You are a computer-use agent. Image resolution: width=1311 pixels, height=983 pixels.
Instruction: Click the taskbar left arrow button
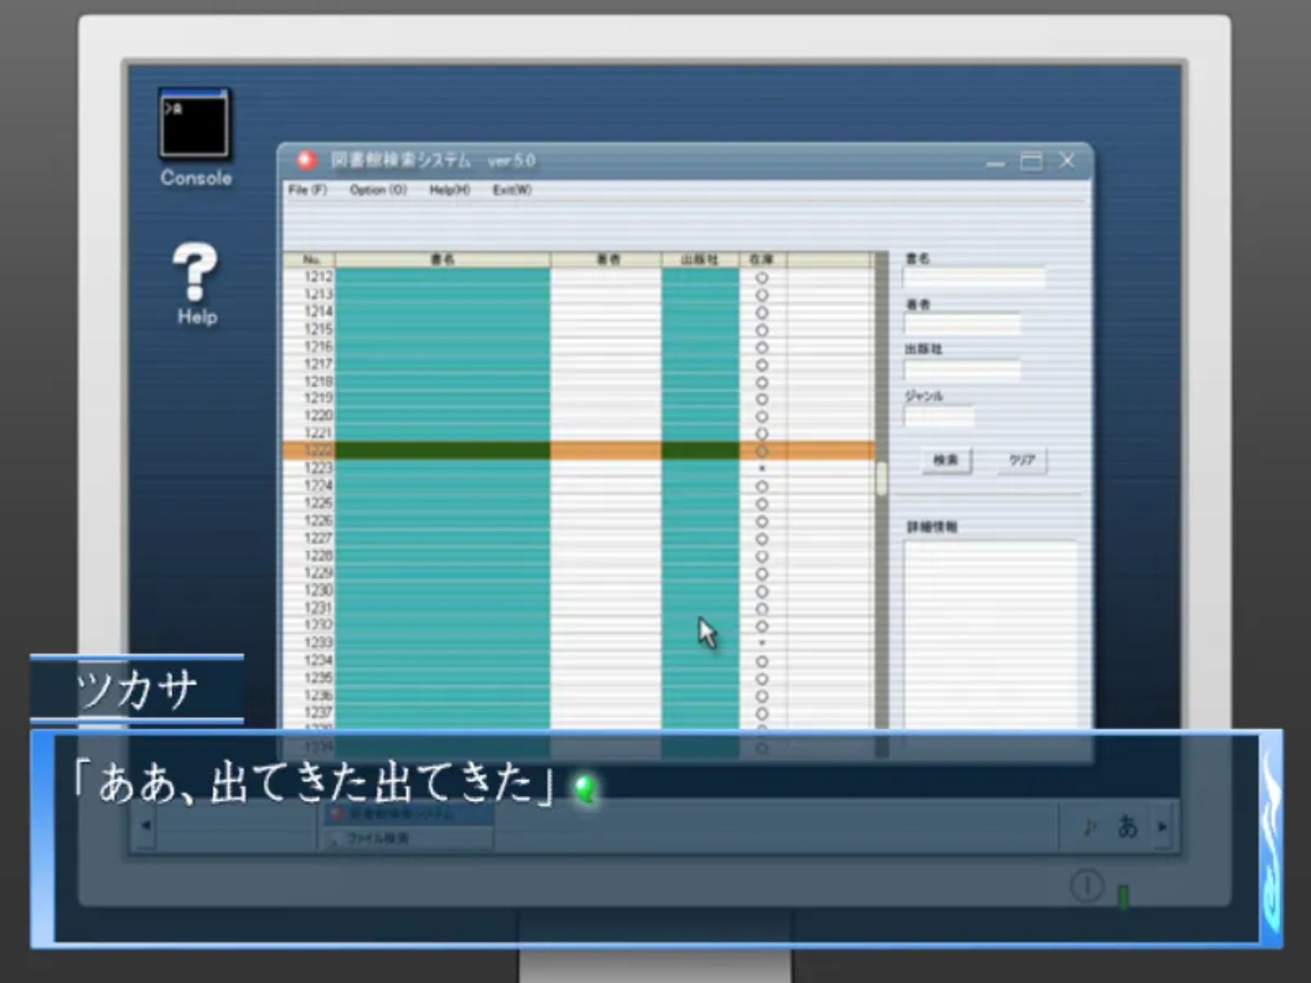145,825
